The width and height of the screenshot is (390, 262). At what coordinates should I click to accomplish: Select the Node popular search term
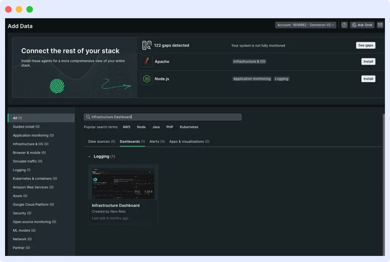point(141,127)
